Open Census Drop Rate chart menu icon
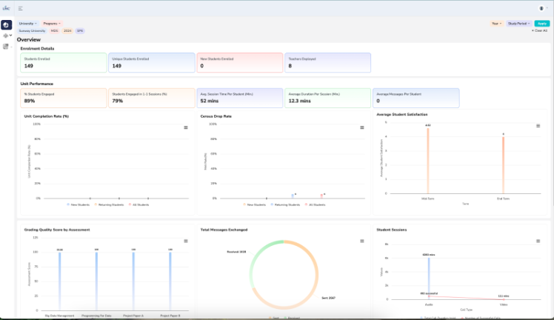The image size is (554, 320). click(361, 127)
